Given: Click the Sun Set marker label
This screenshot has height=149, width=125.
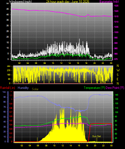Looking at the screenshot, I should pyautogui.click(x=97, y=136).
